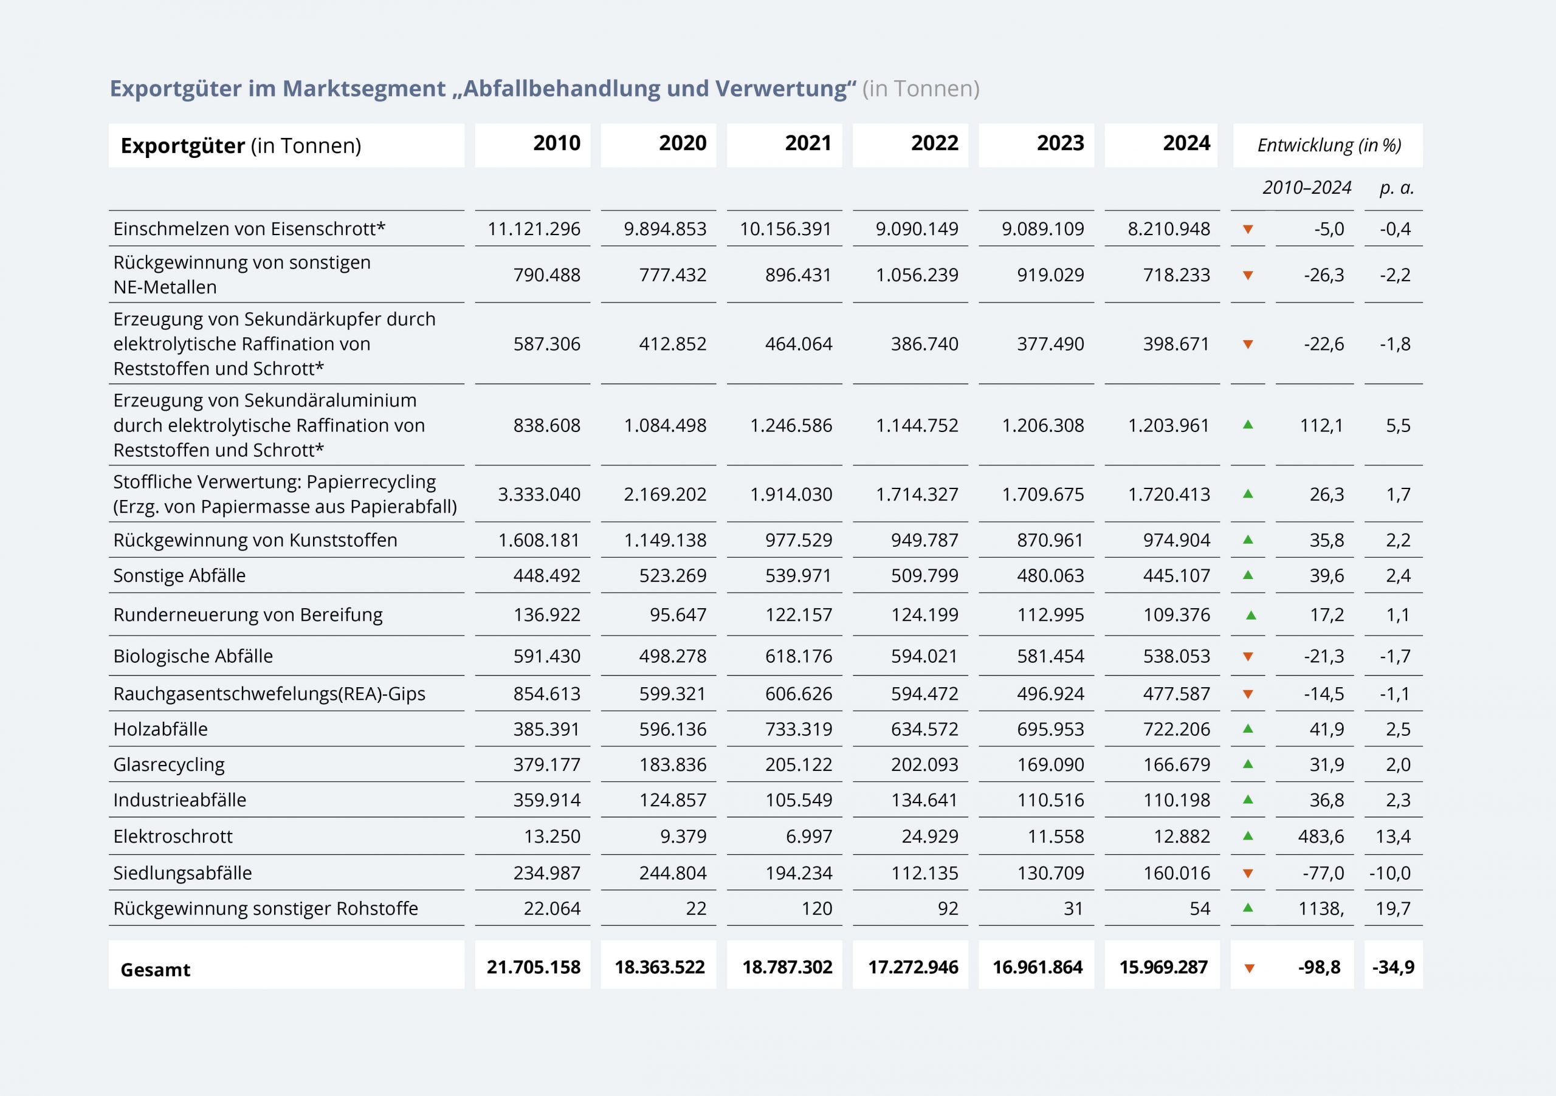The width and height of the screenshot is (1556, 1096).
Task: Click the Gesamt row label
Action: click(x=155, y=970)
